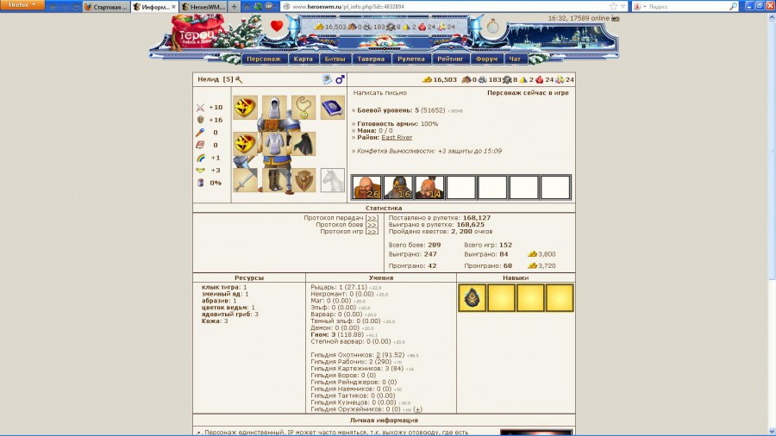Click the learned skill icon under Навыки
776x436 pixels.
pyautogui.click(x=472, y=297)
